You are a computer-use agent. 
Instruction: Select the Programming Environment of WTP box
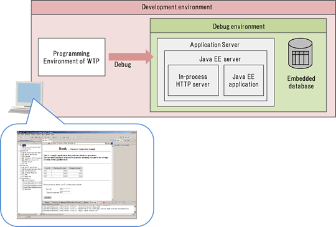72,57
